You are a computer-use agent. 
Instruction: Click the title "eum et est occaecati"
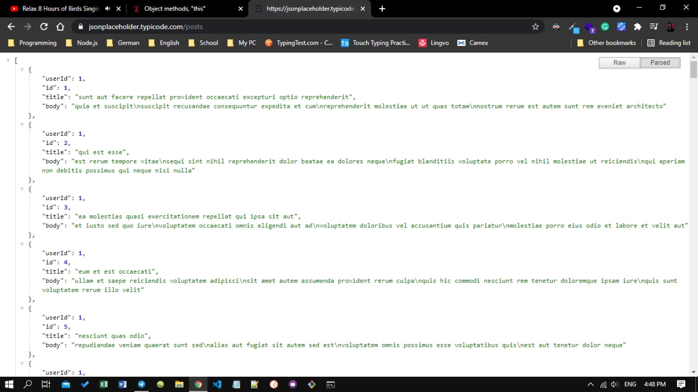click(x=117, y=272)
